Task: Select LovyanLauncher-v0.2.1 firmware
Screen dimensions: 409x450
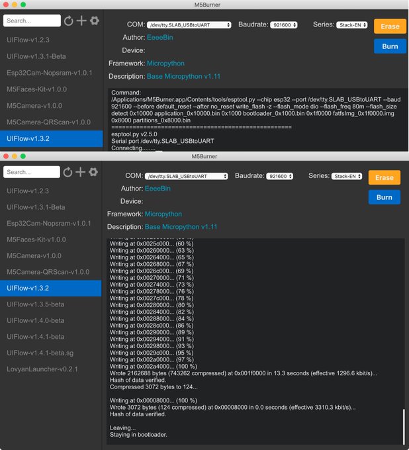Action: click(x=51, y=369)
